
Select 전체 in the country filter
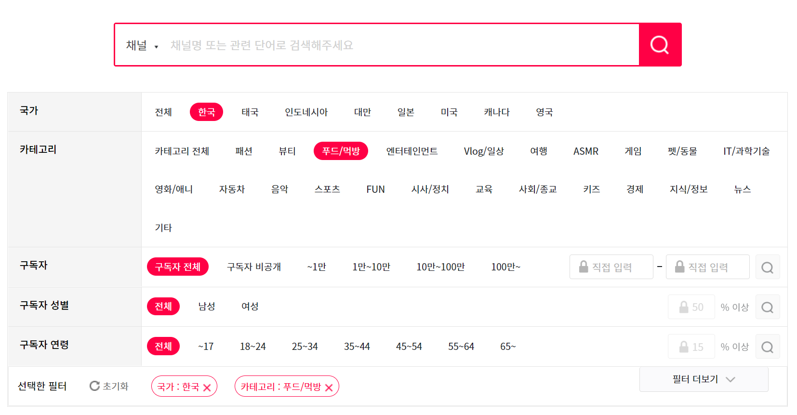pos(163,112)
